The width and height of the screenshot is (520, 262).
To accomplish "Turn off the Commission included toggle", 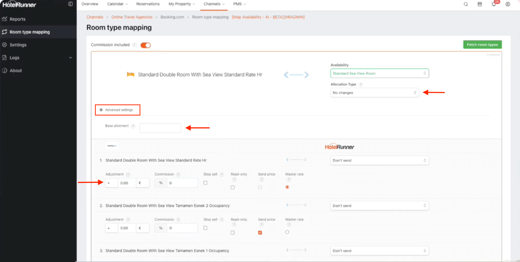I will coord(145,45).
